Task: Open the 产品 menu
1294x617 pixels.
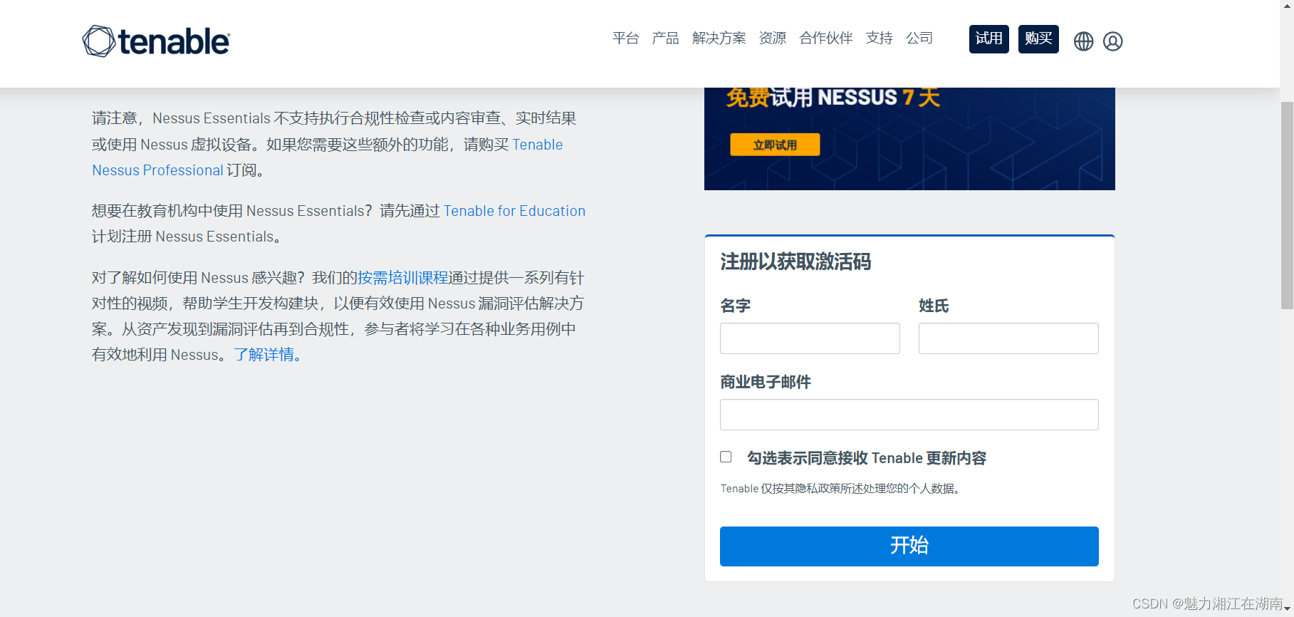Action: click(x=665, y=38)
